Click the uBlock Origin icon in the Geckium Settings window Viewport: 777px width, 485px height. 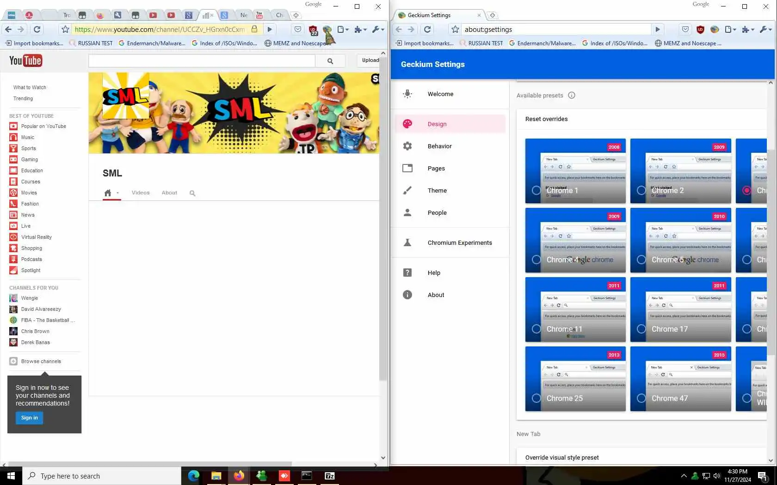700,29
